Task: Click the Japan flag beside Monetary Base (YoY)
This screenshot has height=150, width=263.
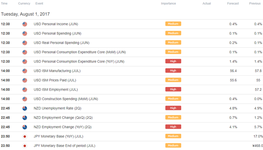Action: [x=25, y=136]
